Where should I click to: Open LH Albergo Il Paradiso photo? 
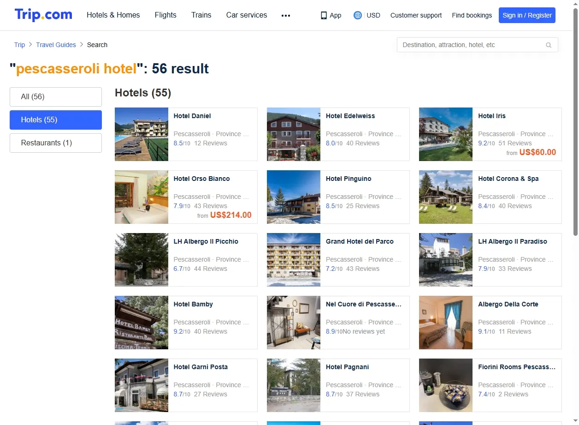(x=446, y=260)
